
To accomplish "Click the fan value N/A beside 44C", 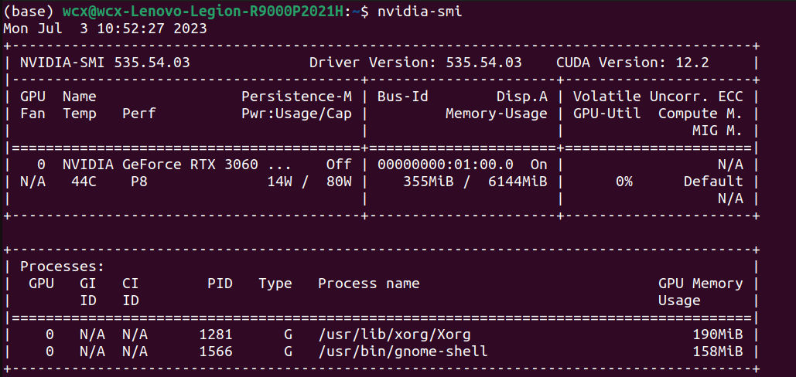I will 33,182.
